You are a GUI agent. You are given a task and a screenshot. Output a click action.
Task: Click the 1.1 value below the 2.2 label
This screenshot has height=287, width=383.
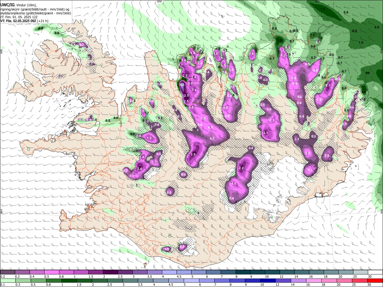(x=234, y=184)
